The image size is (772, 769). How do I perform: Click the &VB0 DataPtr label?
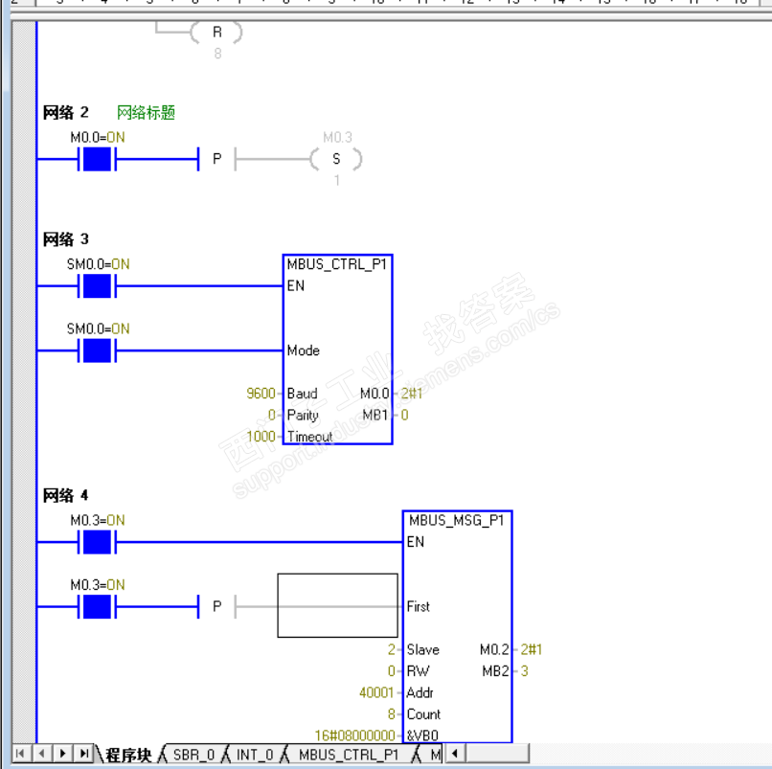point(422,735)
